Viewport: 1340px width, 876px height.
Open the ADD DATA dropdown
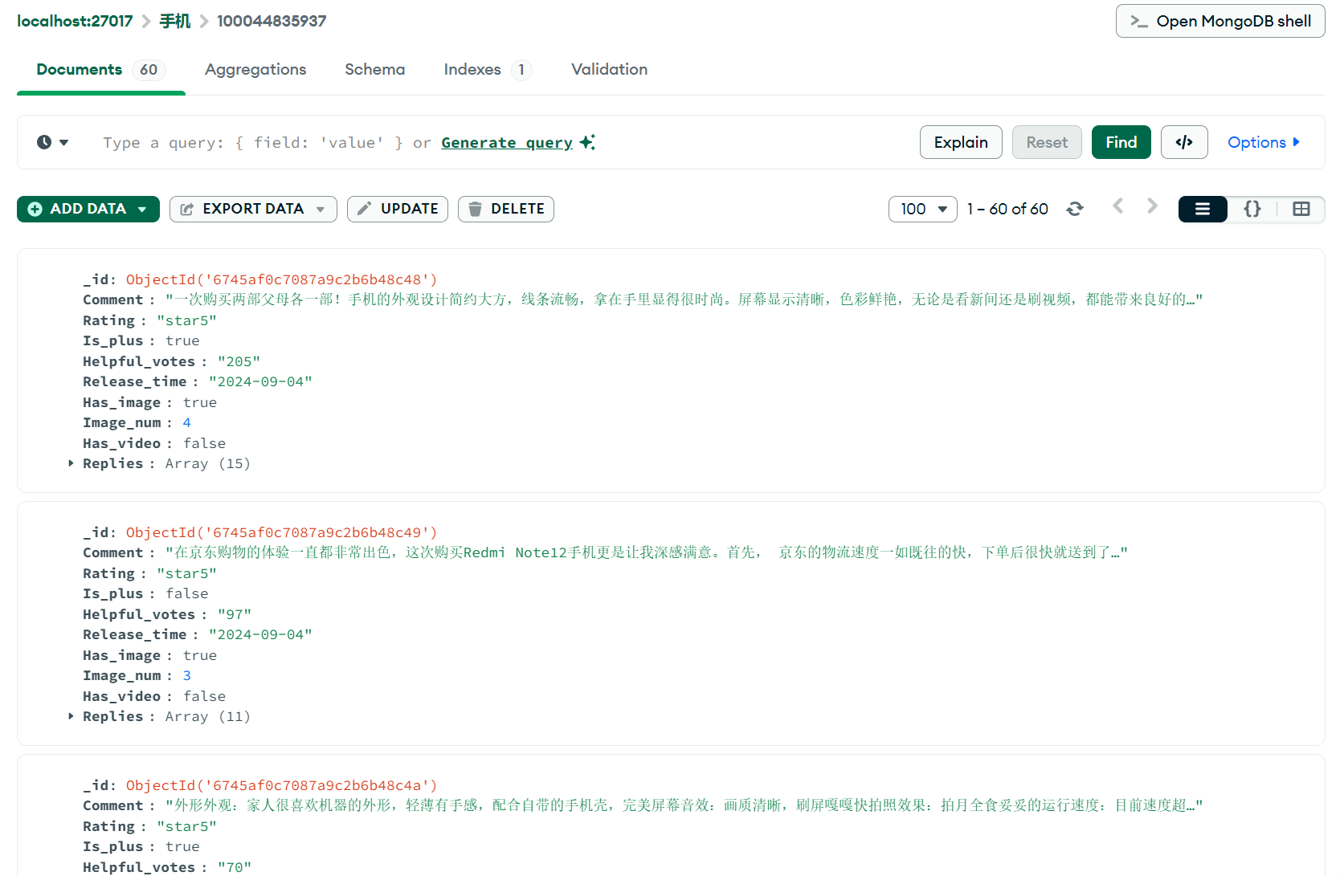coord(88,209)
